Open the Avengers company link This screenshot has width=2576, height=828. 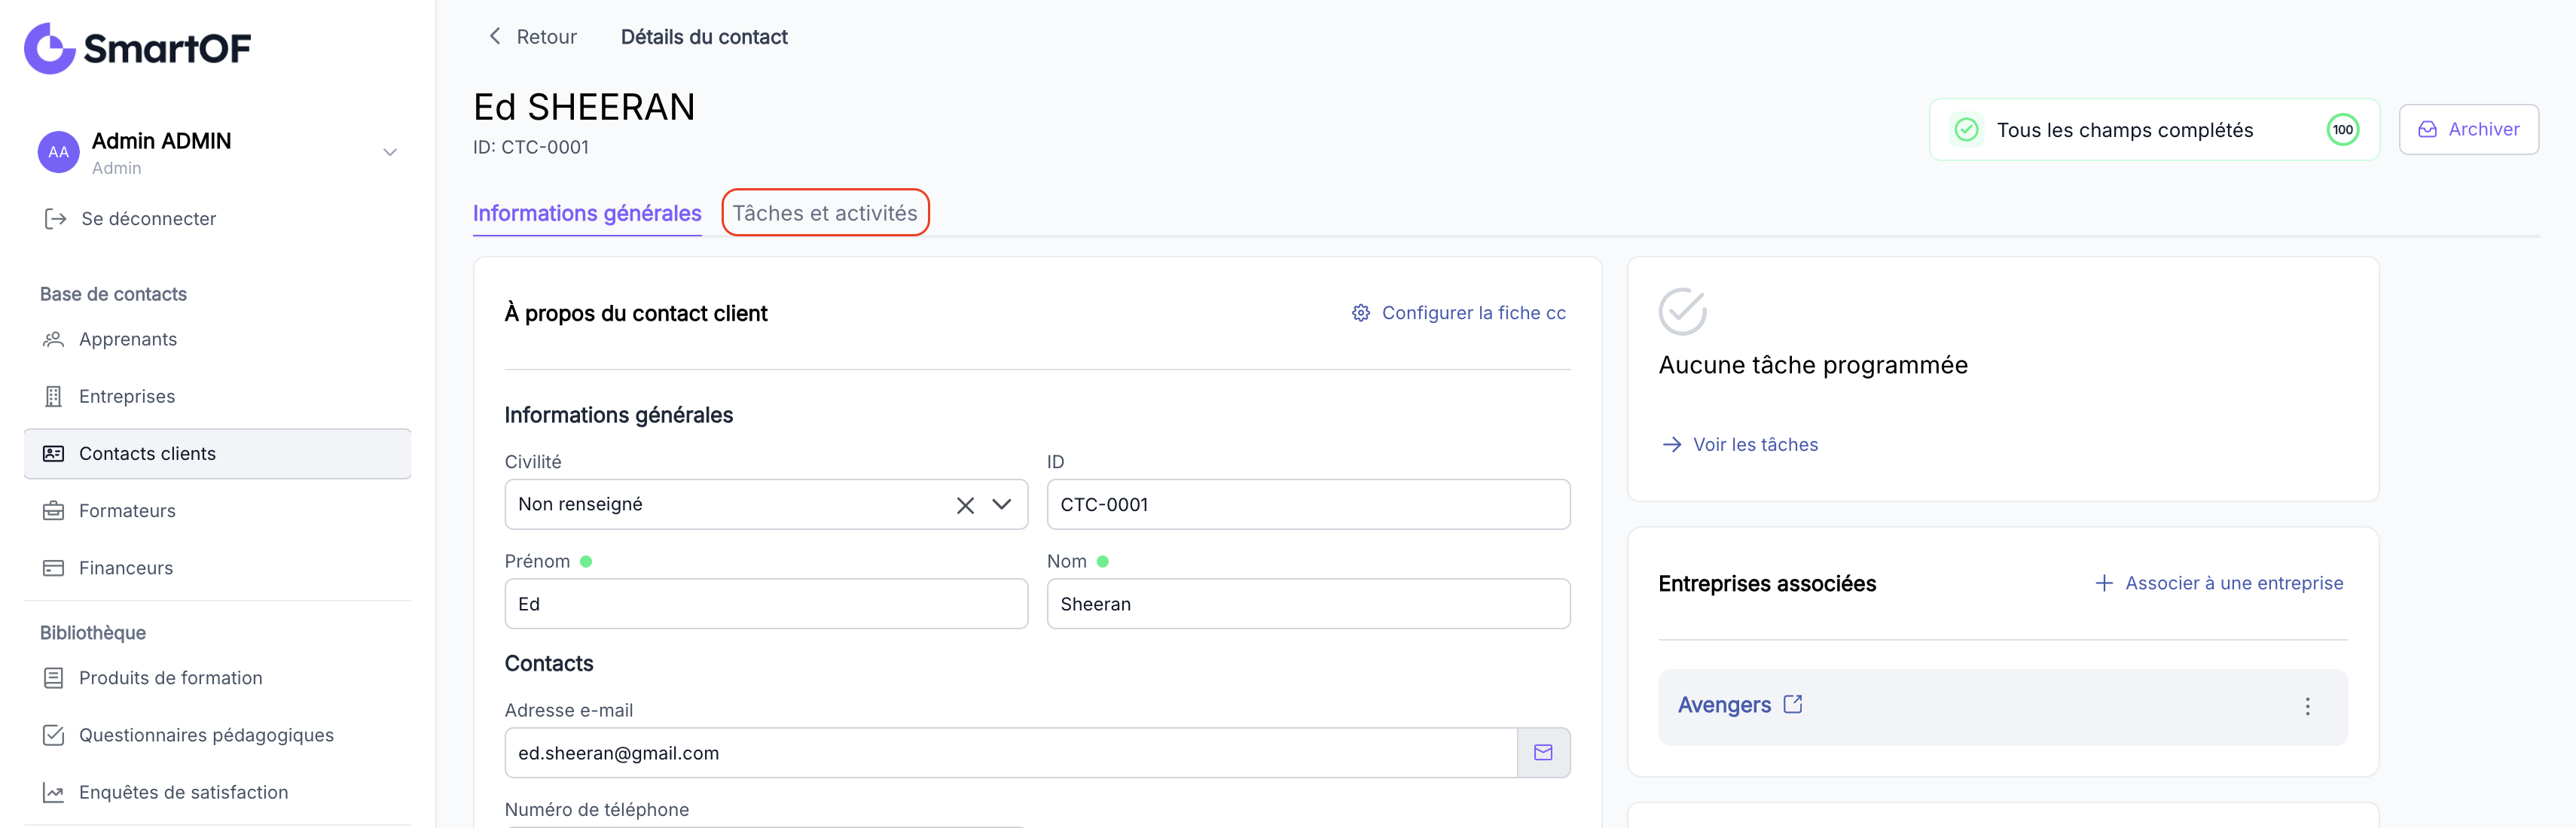click(x=1724, y=705)
